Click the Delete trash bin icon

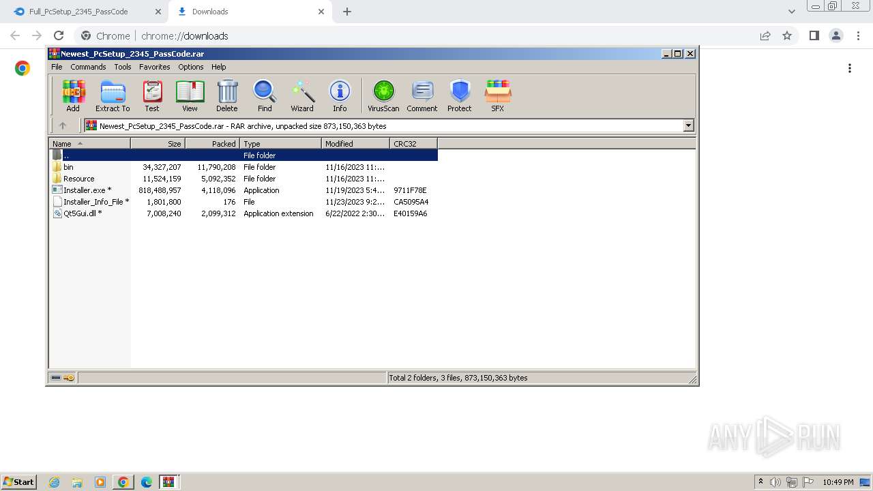[x=227, y=96]
